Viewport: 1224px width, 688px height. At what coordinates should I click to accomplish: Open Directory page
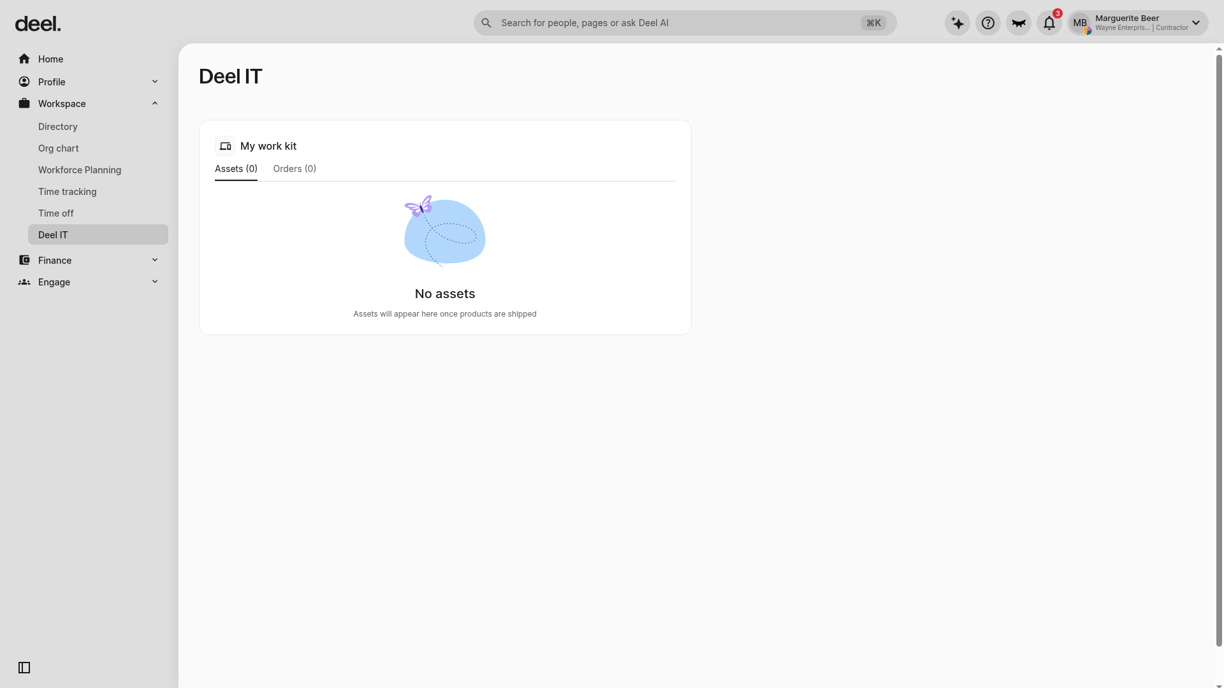click(x=98, y=127)
